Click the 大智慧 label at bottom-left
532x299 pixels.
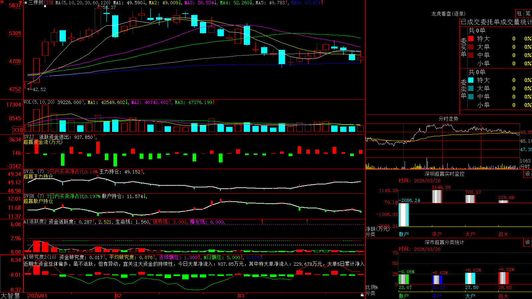[10, 296]
